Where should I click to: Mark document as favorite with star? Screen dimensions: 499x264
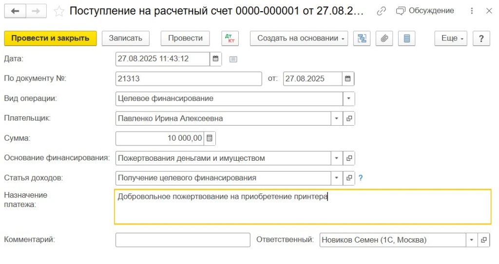[59, 11]
